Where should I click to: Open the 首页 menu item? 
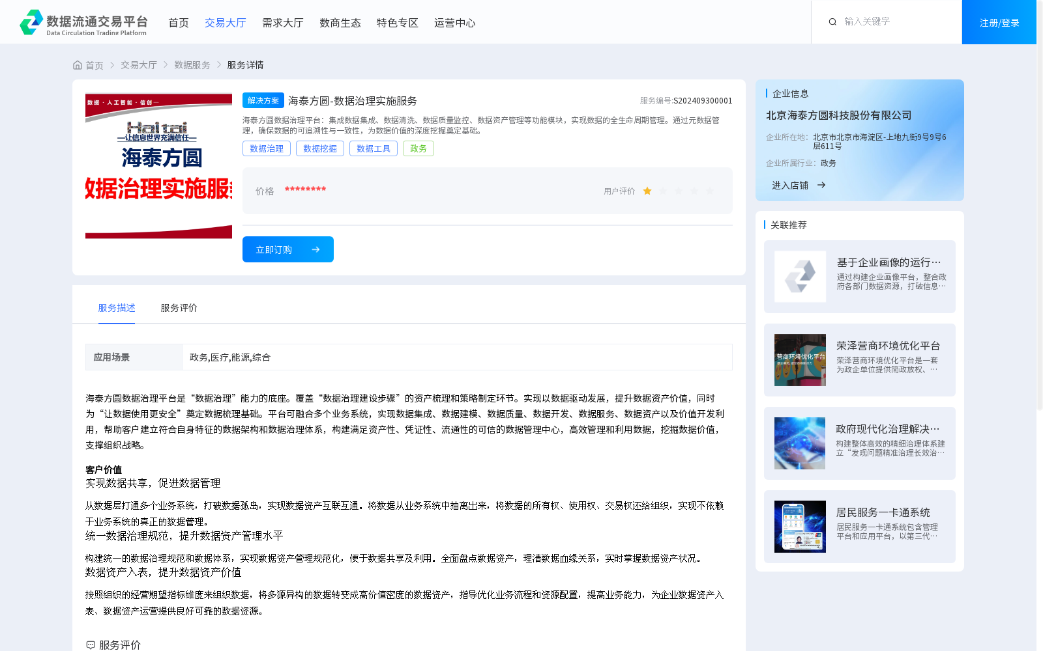(x=179, y=23)
